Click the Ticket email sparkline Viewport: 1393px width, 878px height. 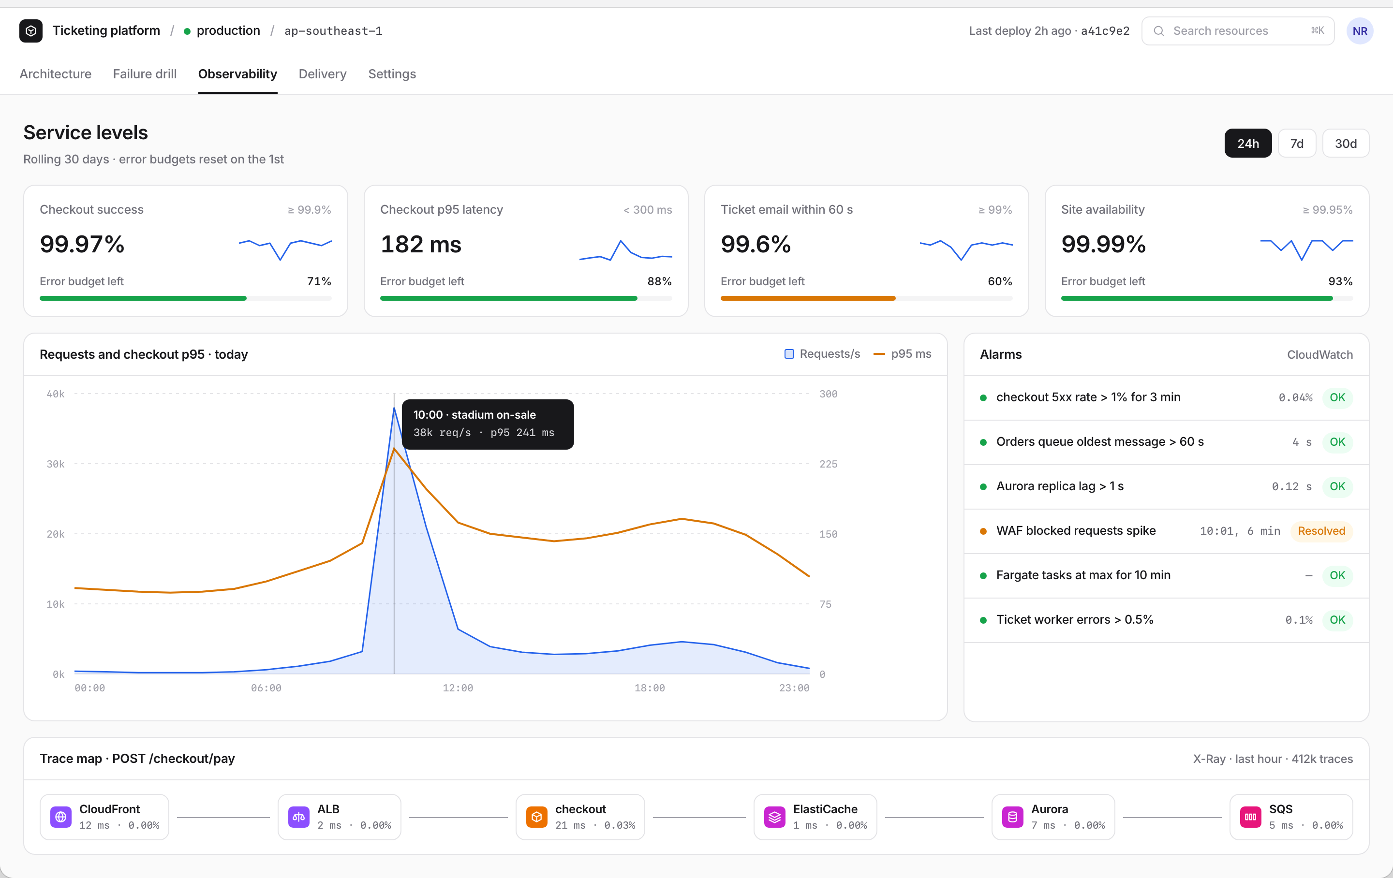pyautogui.click(x=966, y=249)
